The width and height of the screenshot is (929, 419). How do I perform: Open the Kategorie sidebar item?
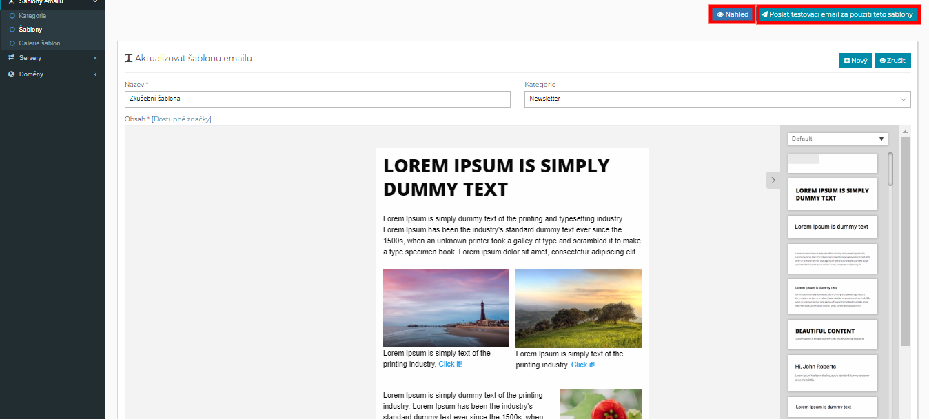(32, 15)
